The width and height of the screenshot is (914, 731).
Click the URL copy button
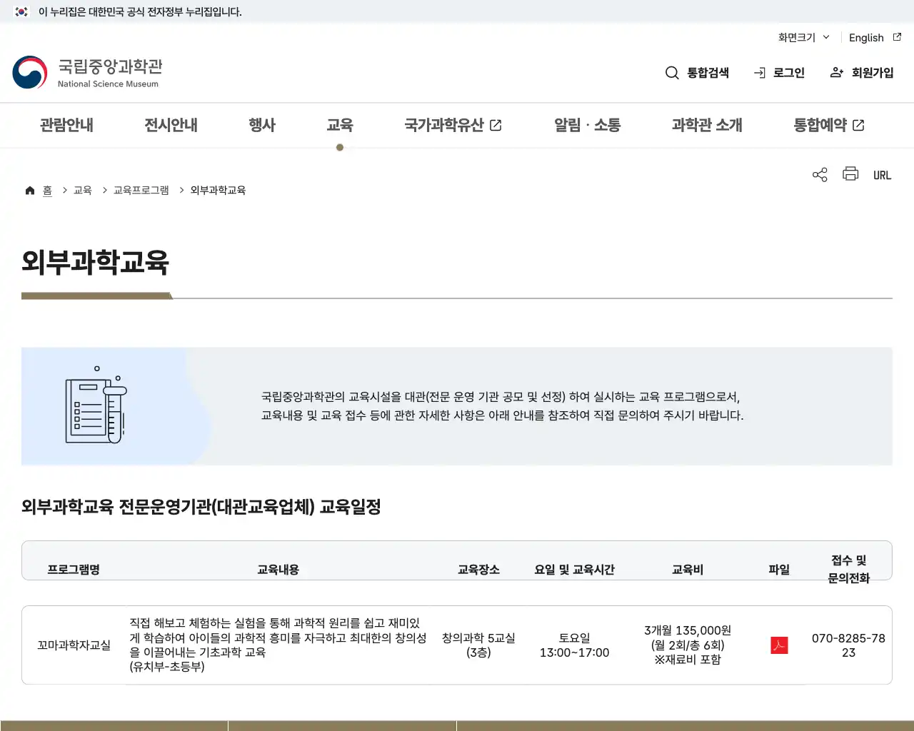click(x=883, y=174)
